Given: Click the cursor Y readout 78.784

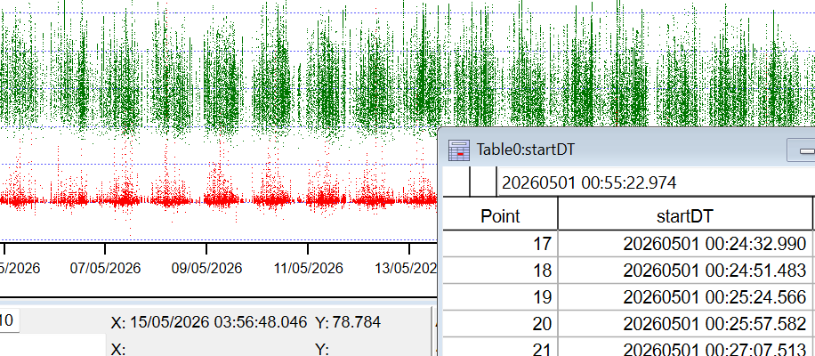Looking at the screenshot, I should [356, 322].
